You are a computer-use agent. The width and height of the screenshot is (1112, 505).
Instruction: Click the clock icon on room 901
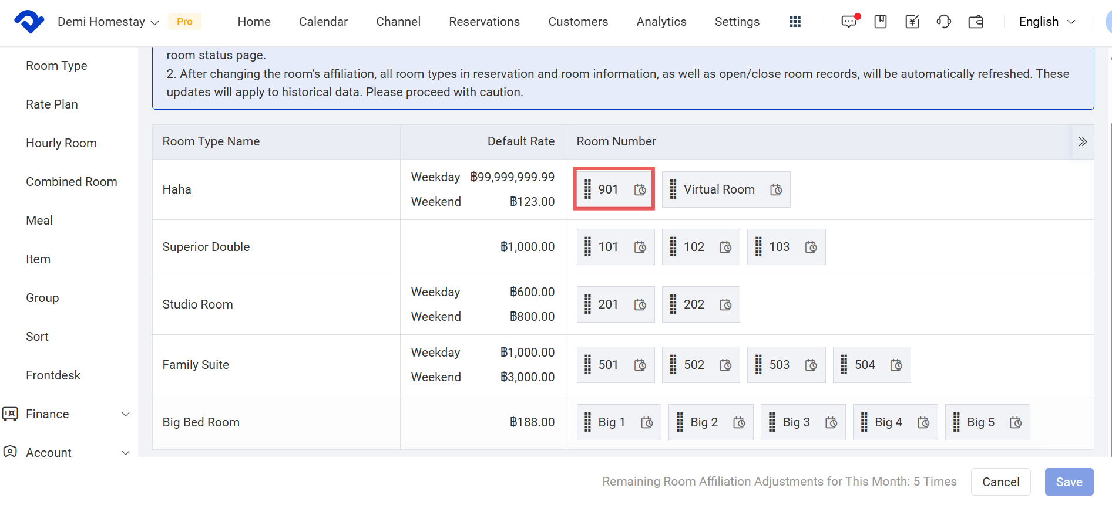pyautogui.click(x=640, y=189)
